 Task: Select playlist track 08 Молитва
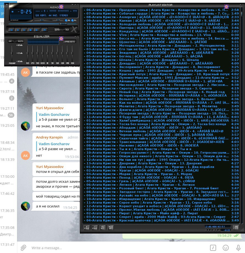pyautogui.click(x=161, y=106)
